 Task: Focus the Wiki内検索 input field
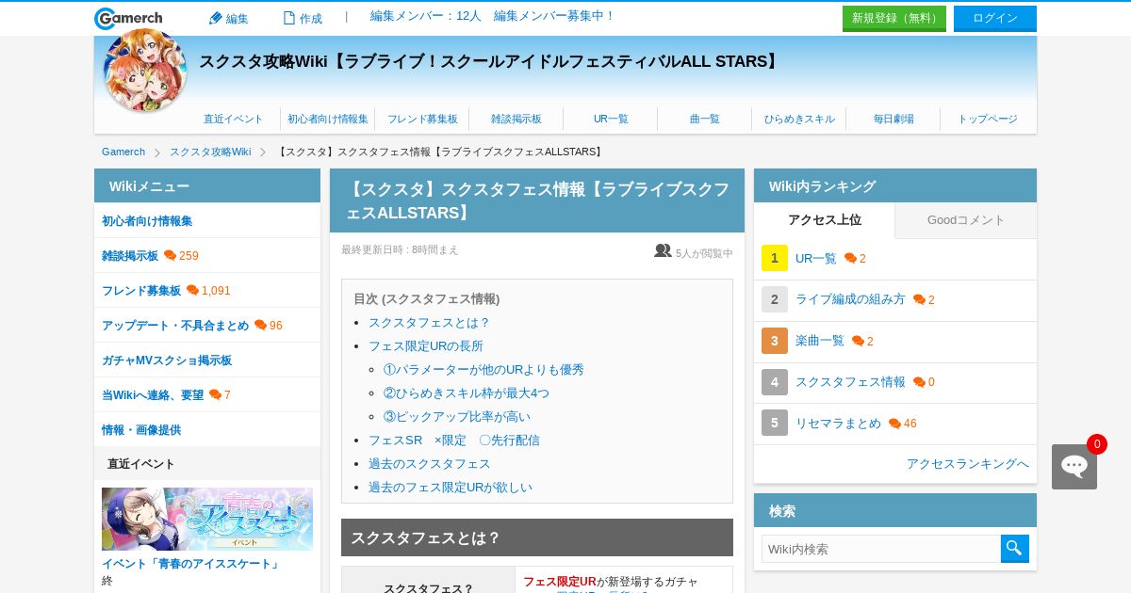coord(881,549)
